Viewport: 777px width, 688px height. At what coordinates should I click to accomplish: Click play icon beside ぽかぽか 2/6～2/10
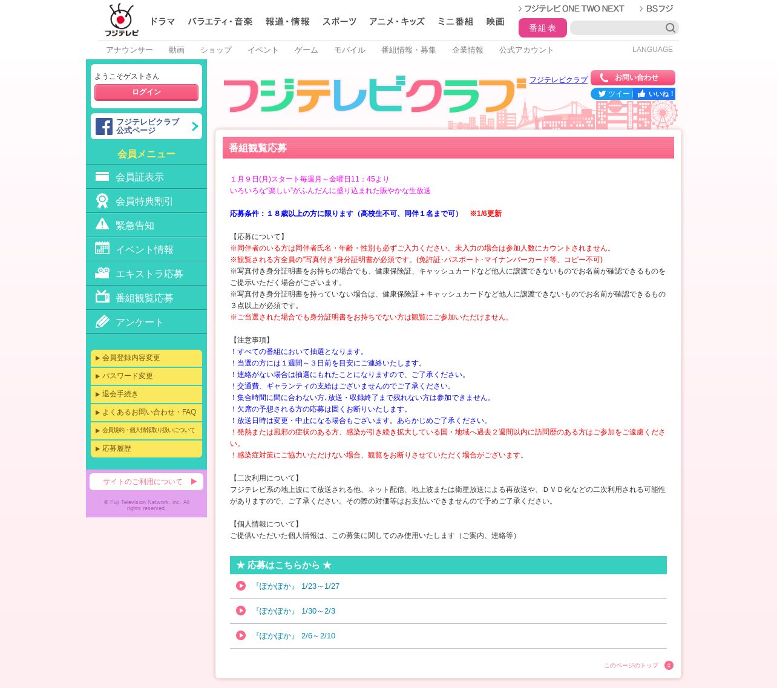click(241, 635)
